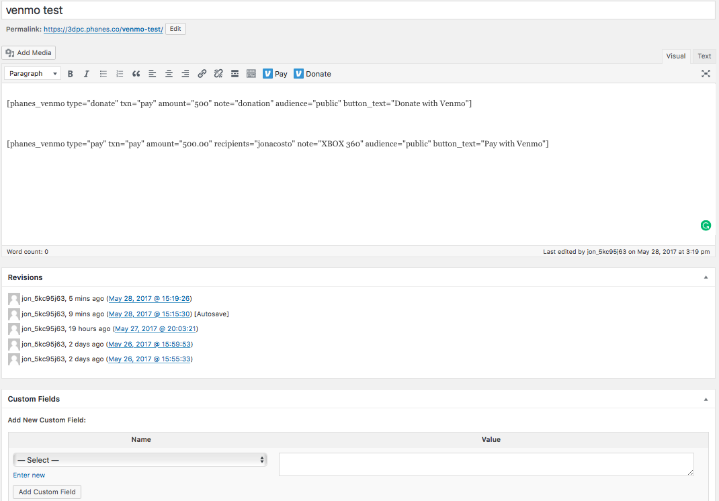The width and height of the screenshot is (719, 501).
Task: Insert or edit link
Action: click(x=202, y=74)
